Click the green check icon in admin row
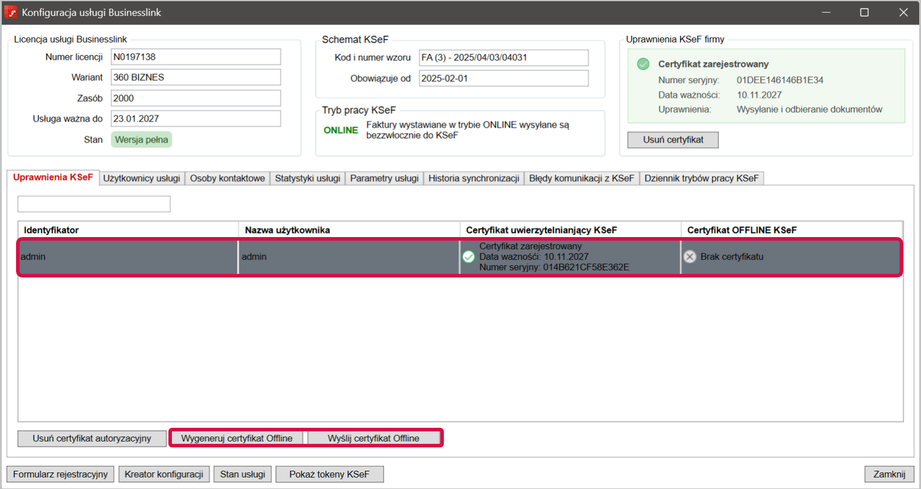This screenshot has width=921, height=489. 469,257
